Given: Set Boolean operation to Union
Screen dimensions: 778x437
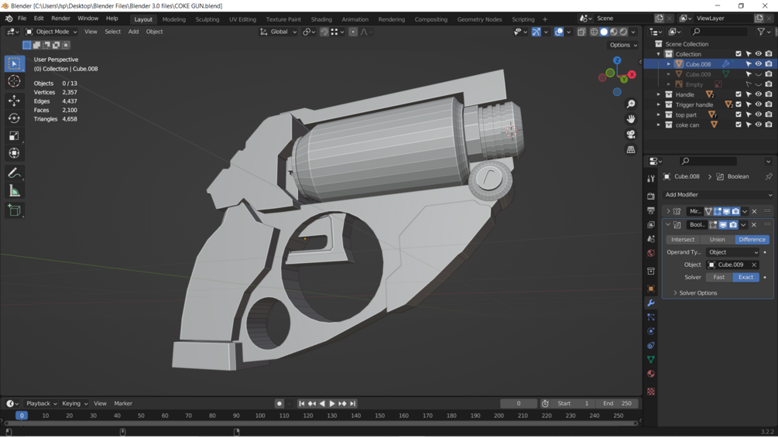Looking at the screenshot, I should pos(717,239).
